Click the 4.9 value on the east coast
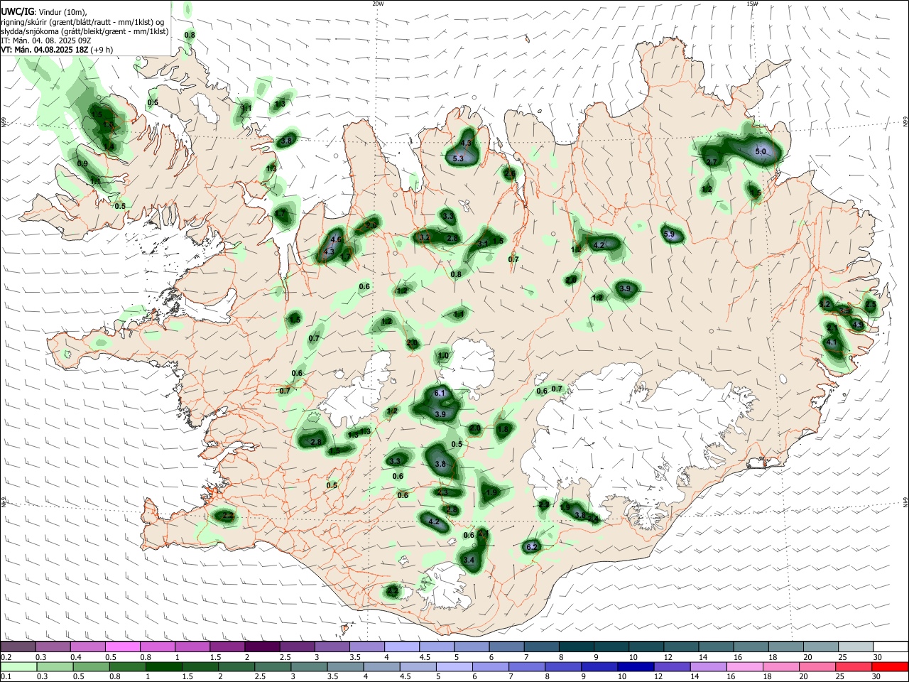 click(x=858, y=325)
